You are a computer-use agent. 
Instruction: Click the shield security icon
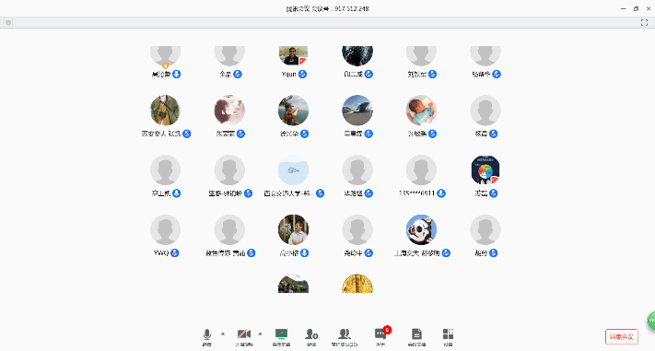click(8, 22)
